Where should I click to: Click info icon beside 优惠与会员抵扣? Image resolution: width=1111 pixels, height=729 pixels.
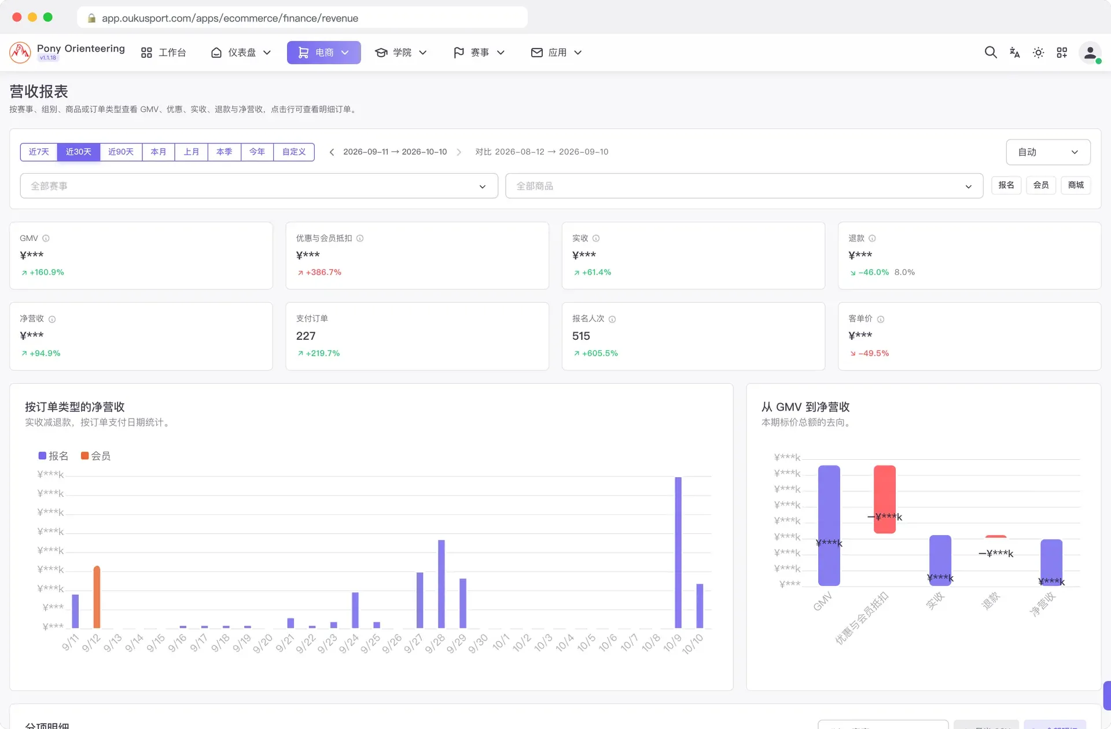pyautogui.click(x=360, y=239)
